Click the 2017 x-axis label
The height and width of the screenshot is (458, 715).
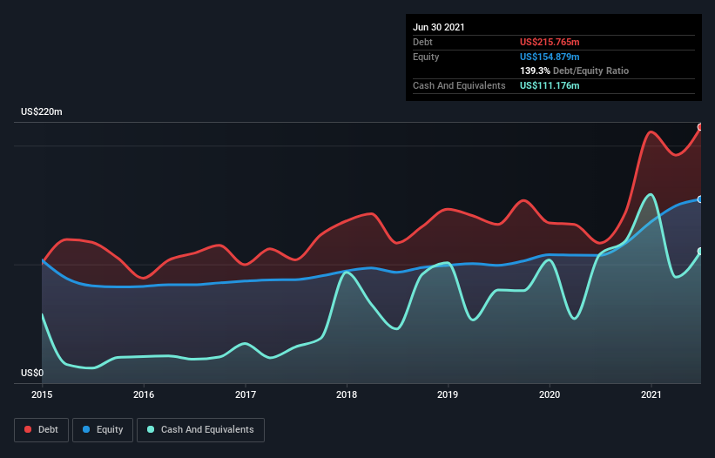(246, 394)
